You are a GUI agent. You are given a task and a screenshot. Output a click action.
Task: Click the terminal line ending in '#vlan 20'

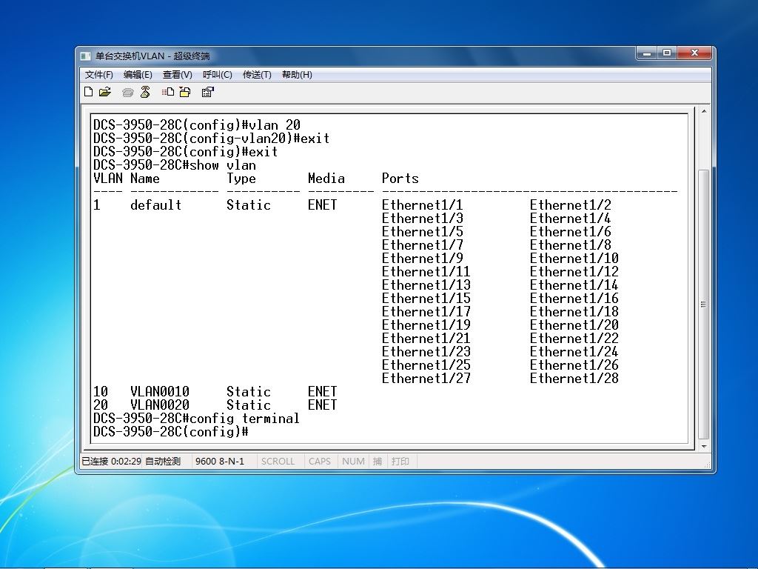coord(197,125)
